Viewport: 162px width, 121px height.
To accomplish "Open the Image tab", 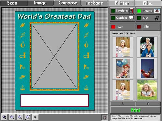I will pos(40,3).
